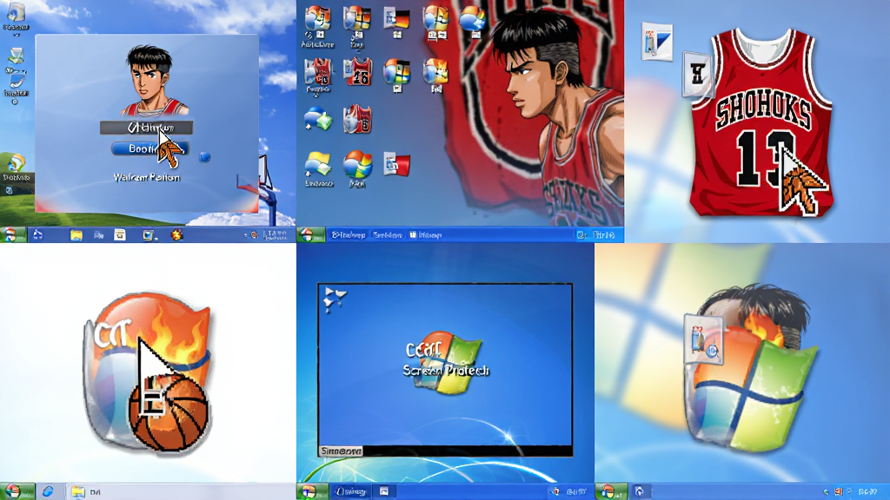Click the Start button in bottom-left taskbar

pos(17,491)
